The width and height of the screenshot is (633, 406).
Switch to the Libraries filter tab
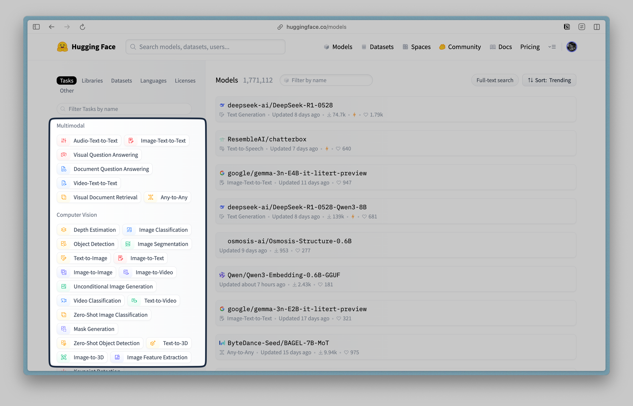point(92,80)
